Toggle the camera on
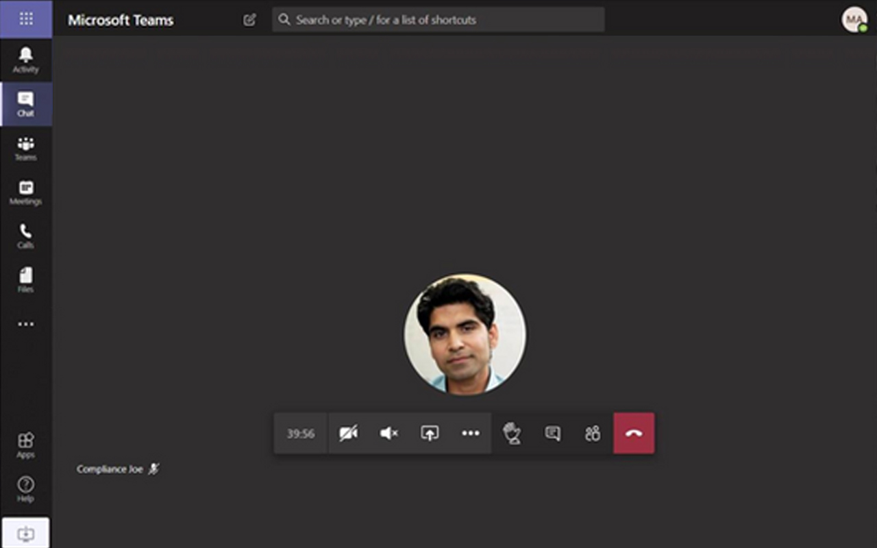 pos(348,433)
